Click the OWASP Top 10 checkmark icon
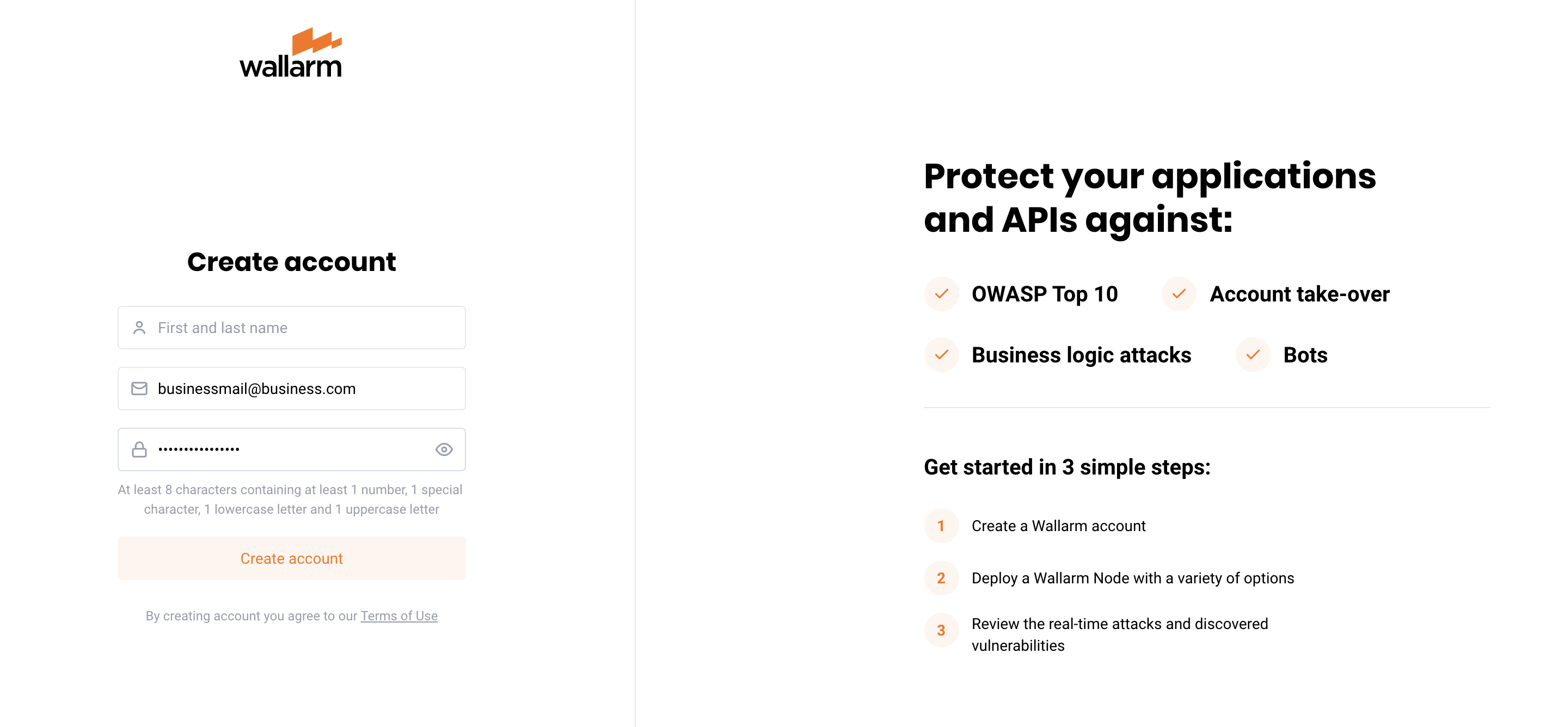The height and width of the screenshot is (727, 1558). point(941,294)
